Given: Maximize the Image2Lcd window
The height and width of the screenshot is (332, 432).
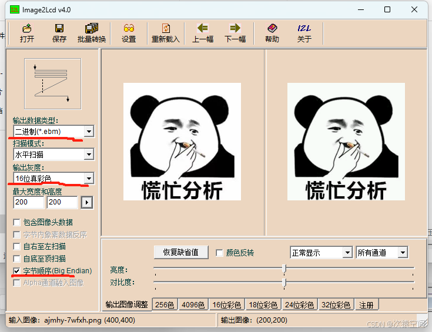Looking at the screenshot, I should [x=387, y=9].
